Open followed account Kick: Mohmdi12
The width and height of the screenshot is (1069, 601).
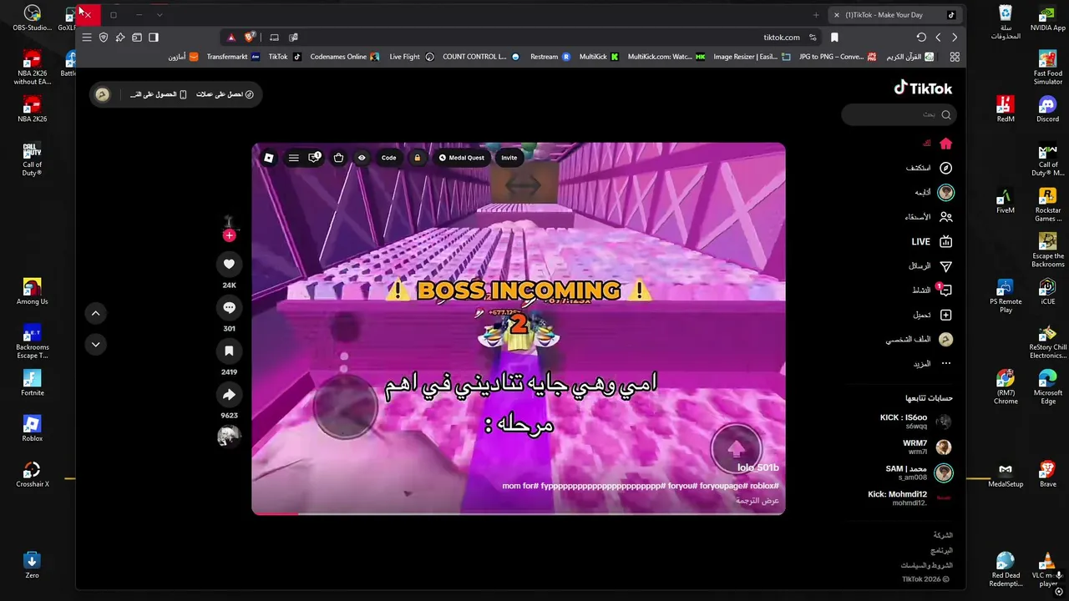[909, 498]
